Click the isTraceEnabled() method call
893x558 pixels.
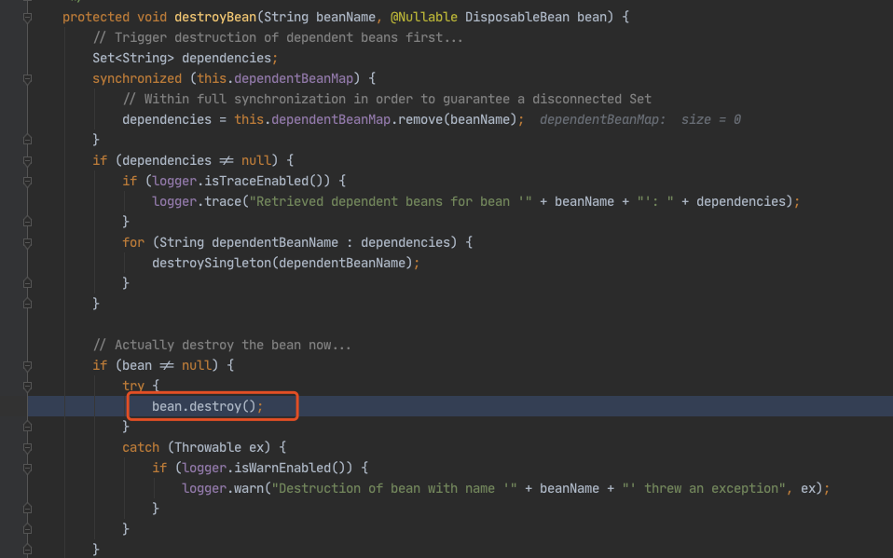tap(268, 181)
